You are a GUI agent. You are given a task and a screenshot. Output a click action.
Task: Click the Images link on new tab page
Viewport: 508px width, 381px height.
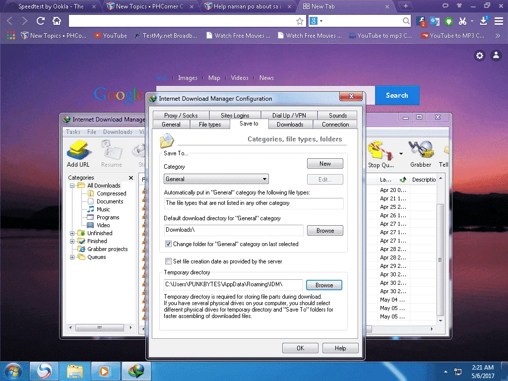188,78
